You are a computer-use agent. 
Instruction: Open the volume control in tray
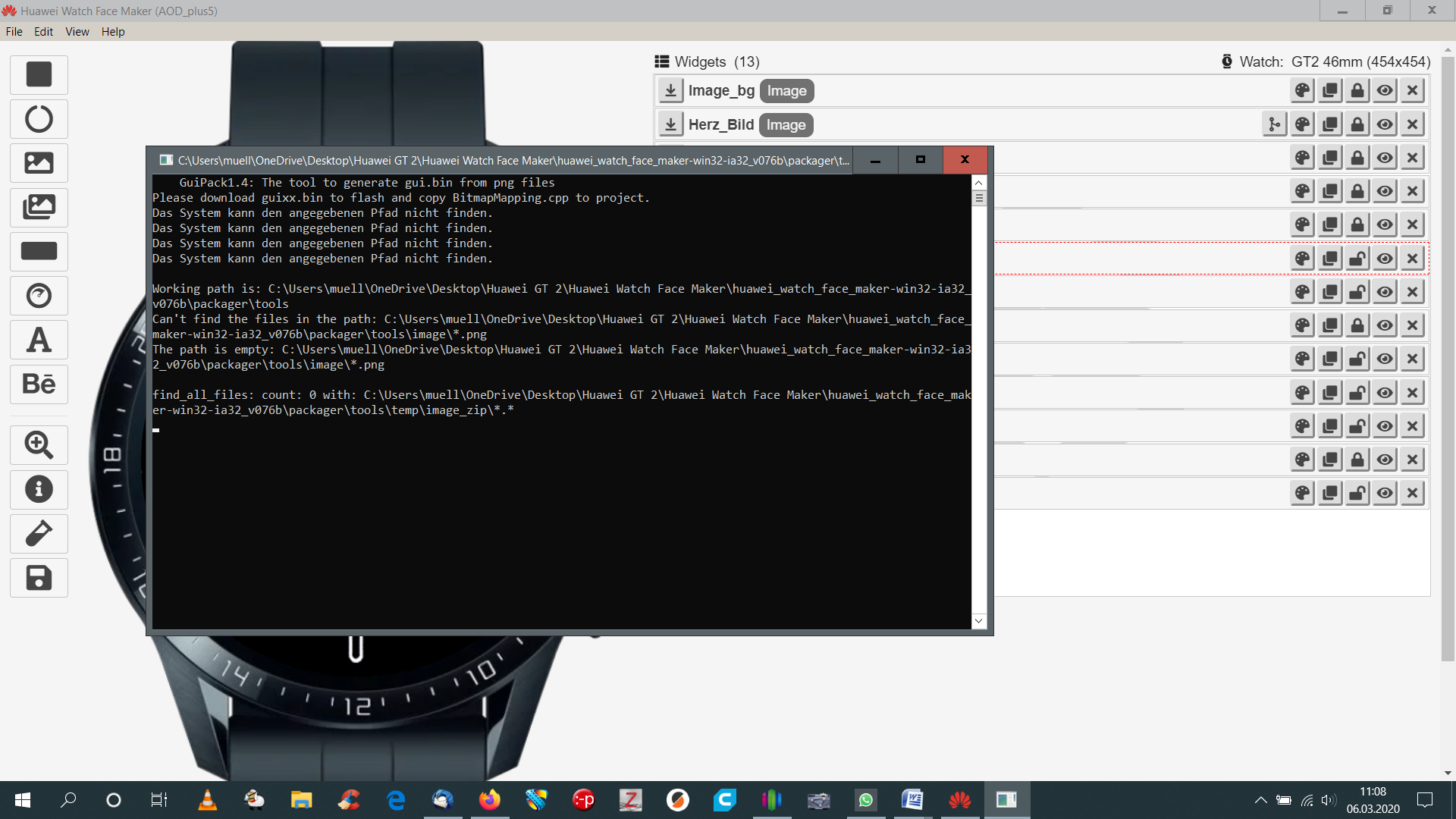tap(1328, 800)
